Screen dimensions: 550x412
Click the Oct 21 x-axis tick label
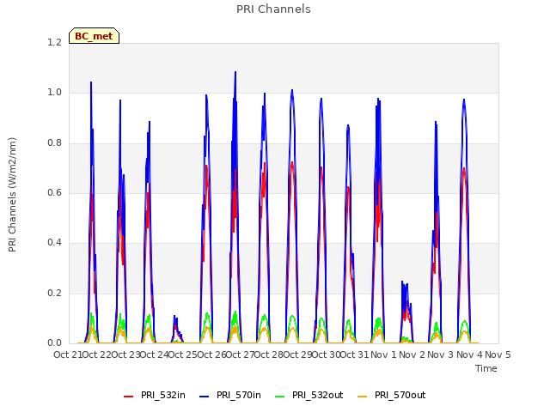point(68,354)
